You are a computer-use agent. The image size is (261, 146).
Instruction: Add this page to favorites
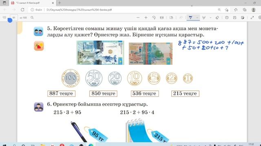click(x=227, y=10)
